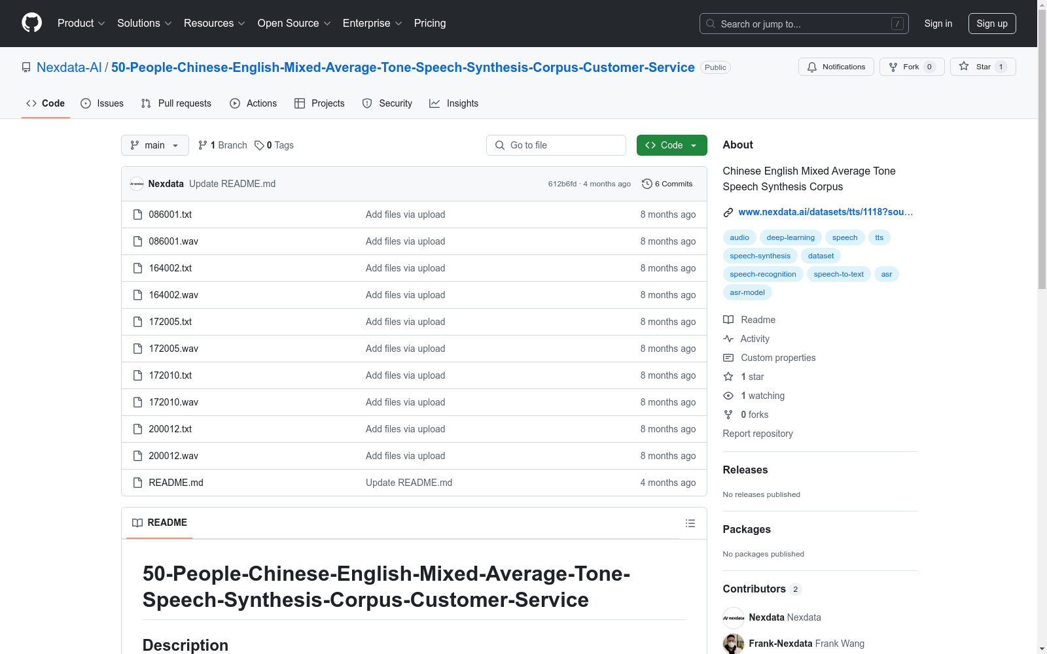
Task: Click the pulse icon next to Activity
Action: pos(728,339)
